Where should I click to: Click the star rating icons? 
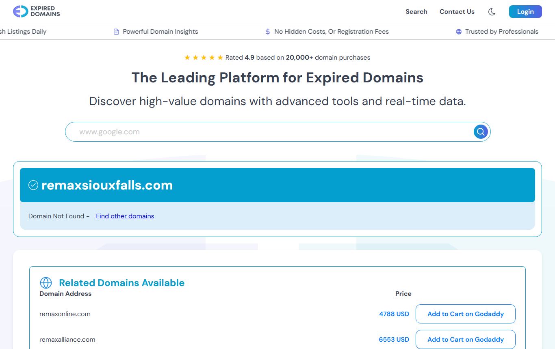[x=204, y=58]
